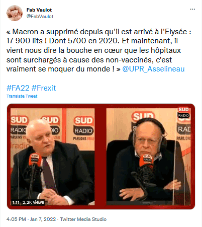The height and width of the screenshot is (227, 202).
Task: Open the 4:05 PM Jan 7, 2022 timestamp
Action: [31, 219]
